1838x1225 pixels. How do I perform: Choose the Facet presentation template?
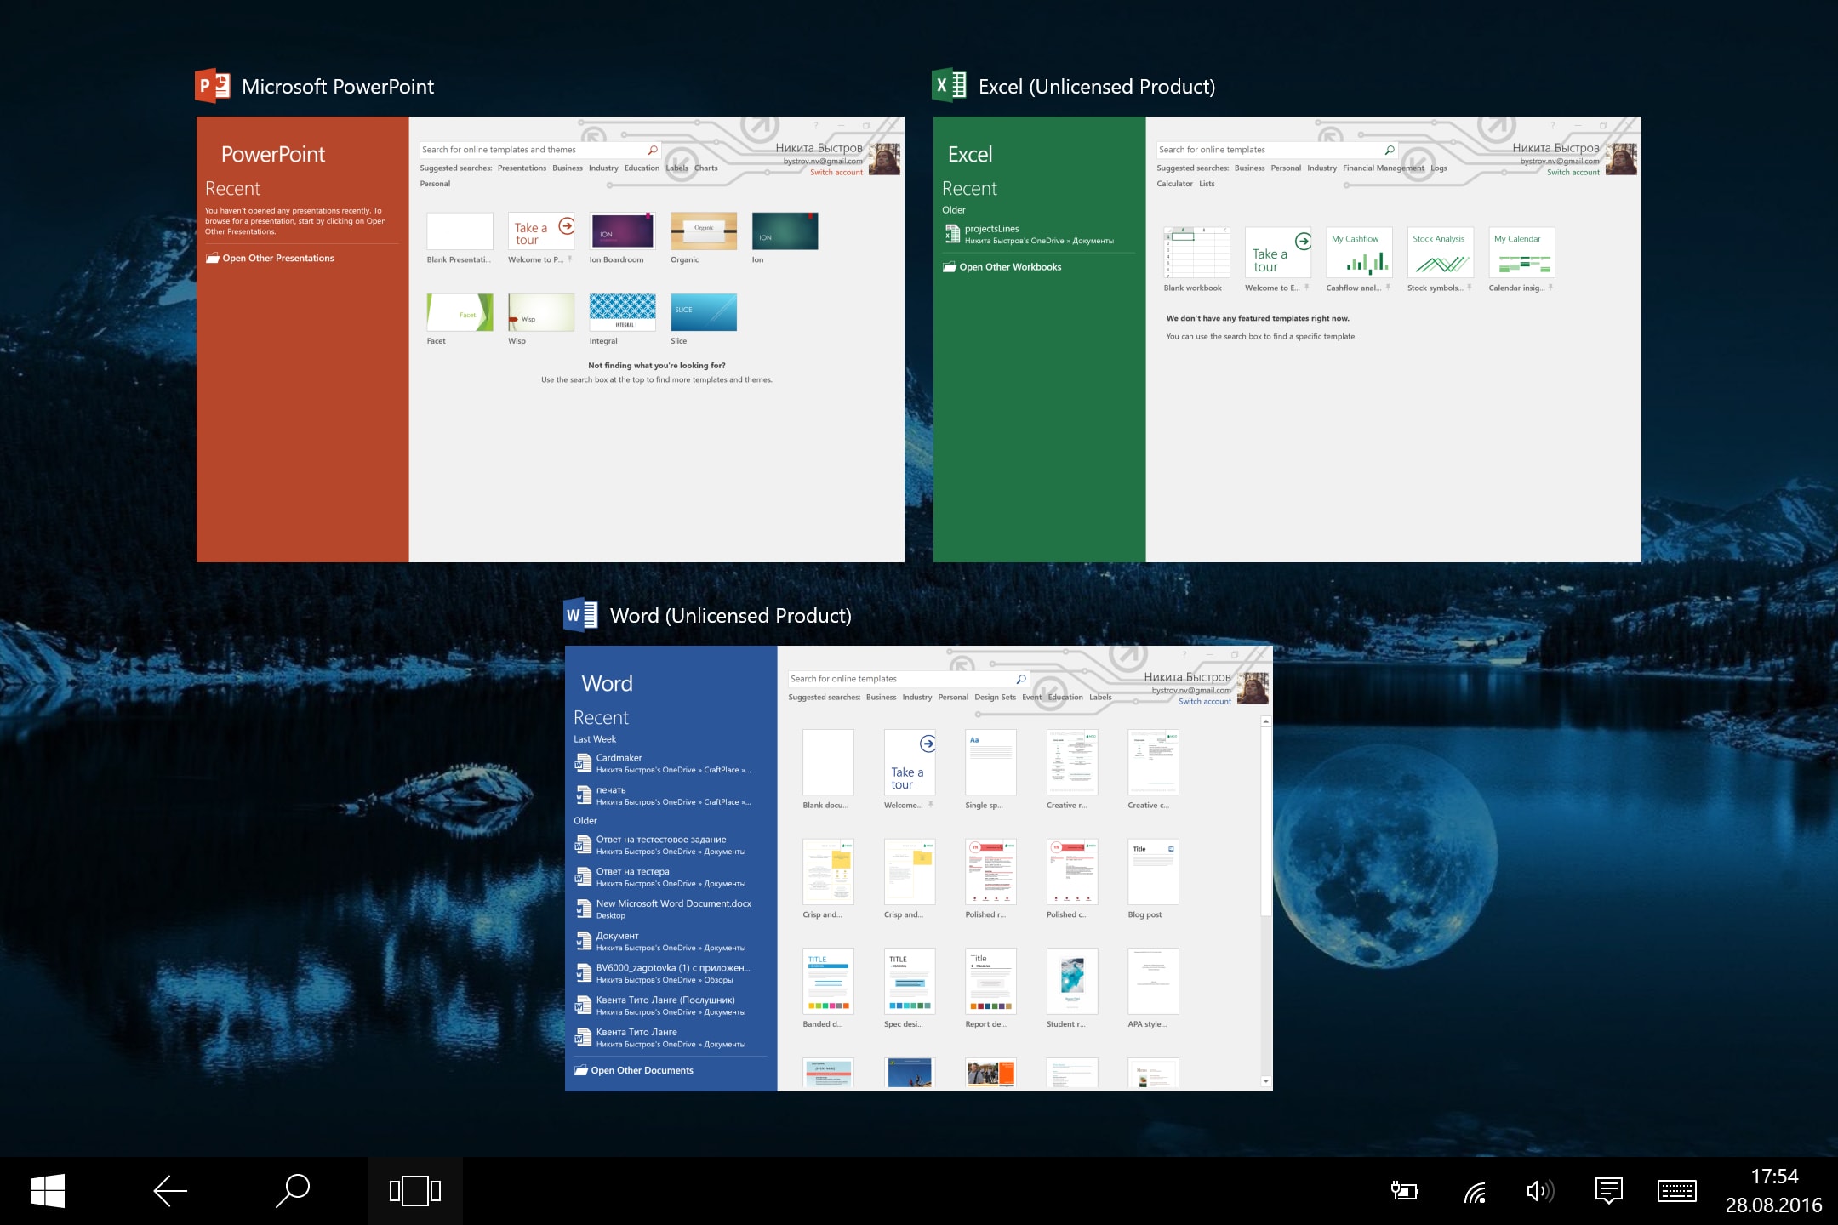(x=459, y=312)
